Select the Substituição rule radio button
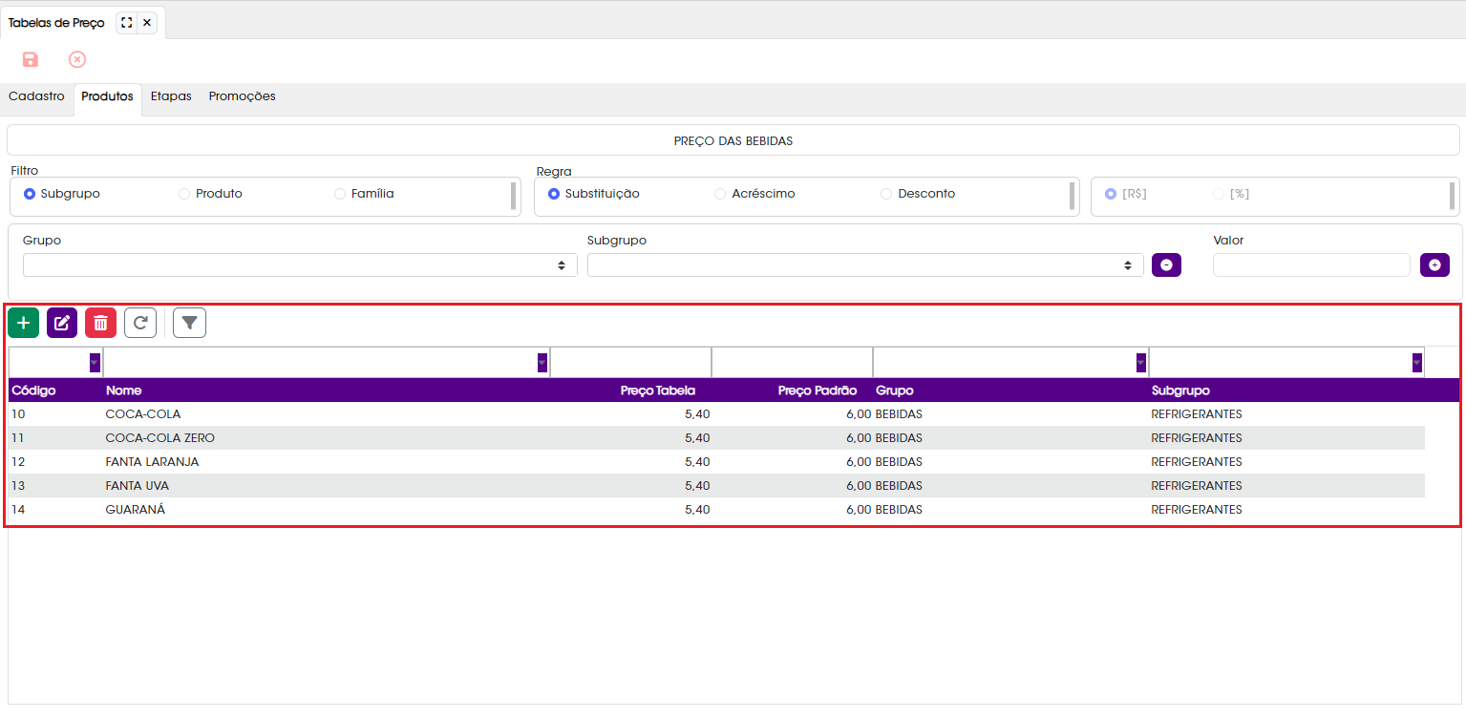 click(554, 194)
